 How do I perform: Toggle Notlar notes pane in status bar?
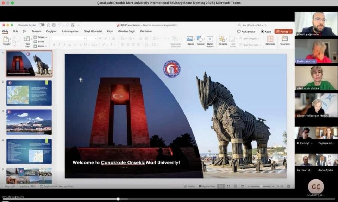pos(189,186)
